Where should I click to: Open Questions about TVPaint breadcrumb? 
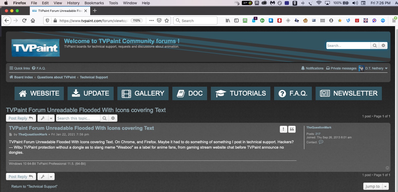57,77
